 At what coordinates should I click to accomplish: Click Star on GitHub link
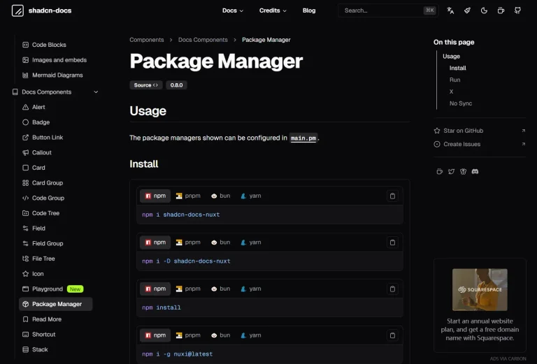point(480,131)
